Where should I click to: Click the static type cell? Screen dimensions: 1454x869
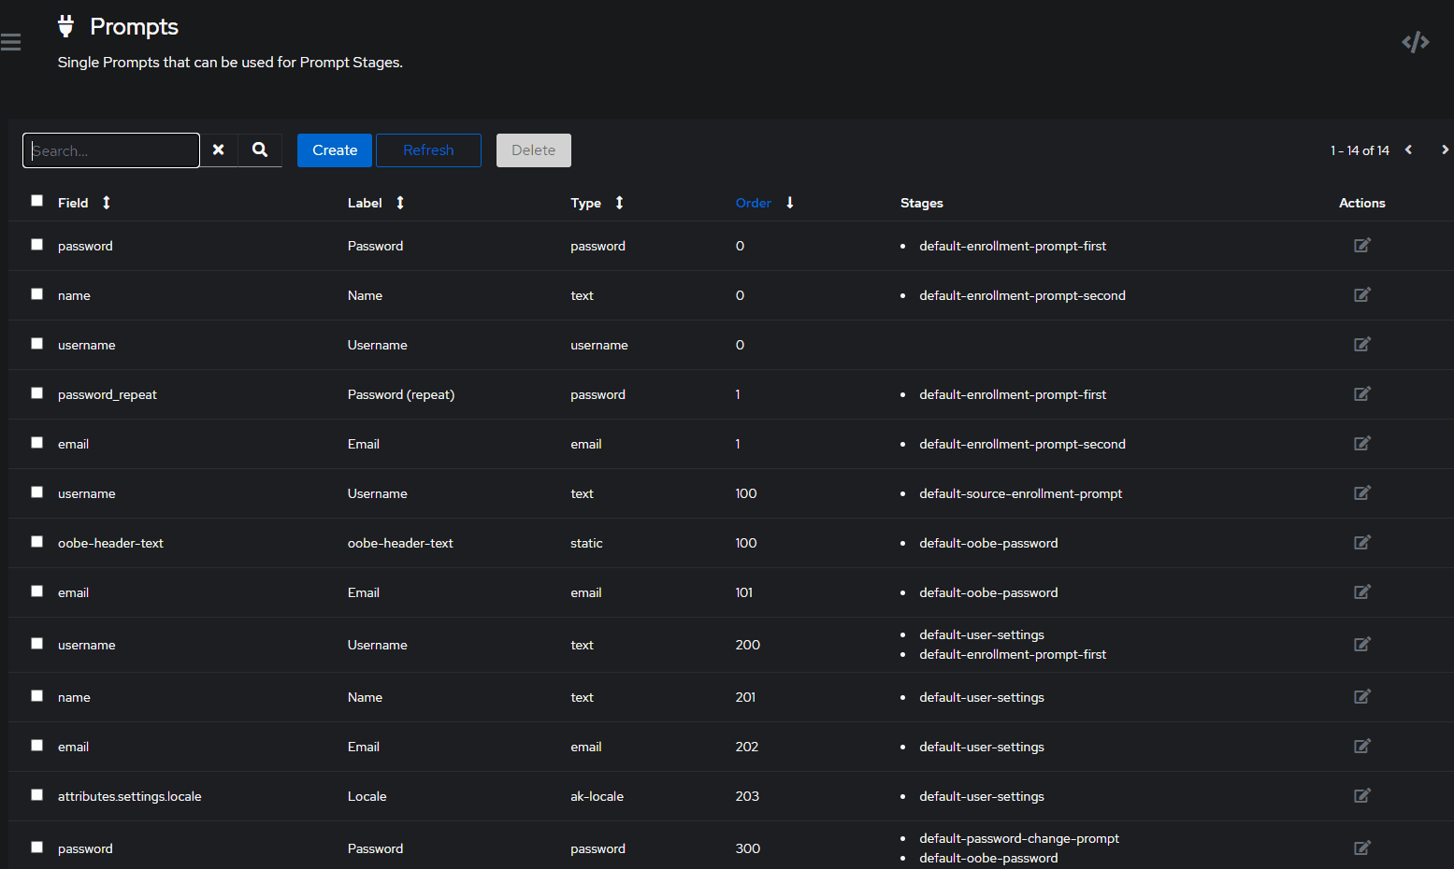586,543
